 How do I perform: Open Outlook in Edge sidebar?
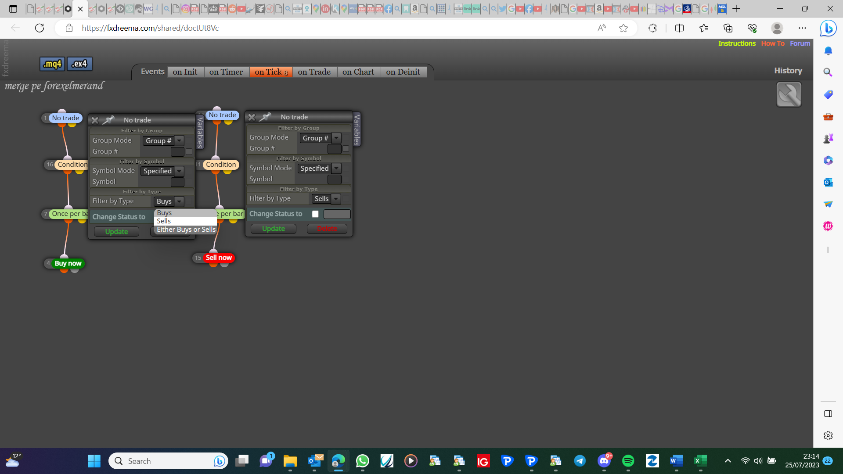click(x=828, y=182)
